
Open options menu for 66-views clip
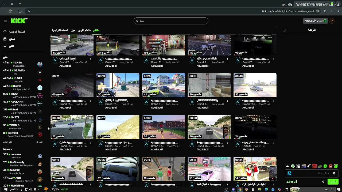[x=90, y=101]
